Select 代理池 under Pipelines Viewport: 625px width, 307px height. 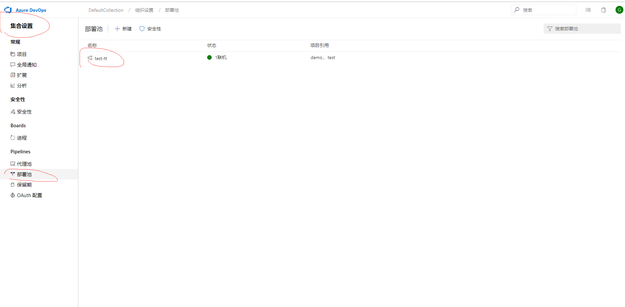tap(24, 164)
